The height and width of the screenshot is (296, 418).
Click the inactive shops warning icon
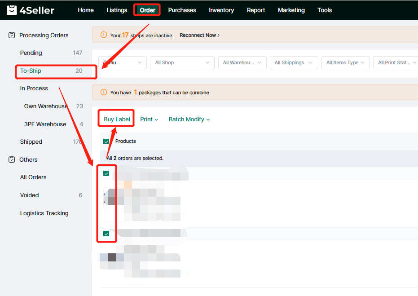coord(104,35)
